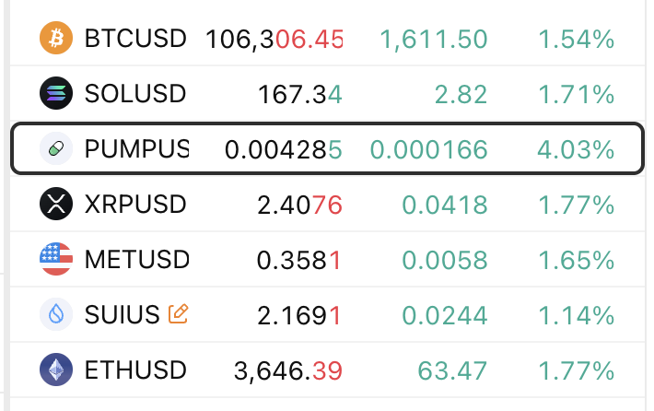Click the Bitcoin coin icon
Image resolution: width=654 pixels, height=411 pixels.
click(x=56, y=39)
